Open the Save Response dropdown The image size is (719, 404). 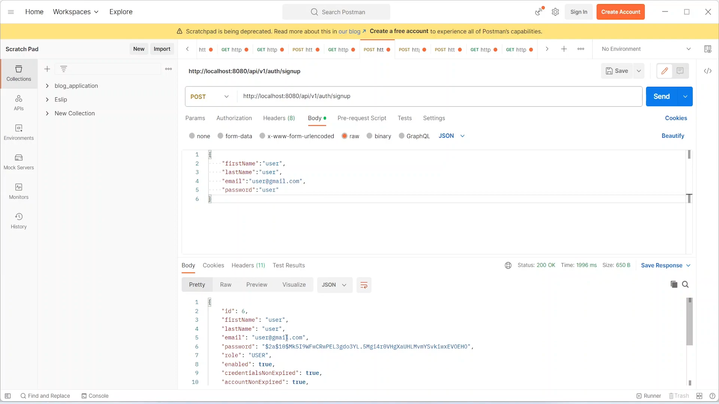(666, 265)
